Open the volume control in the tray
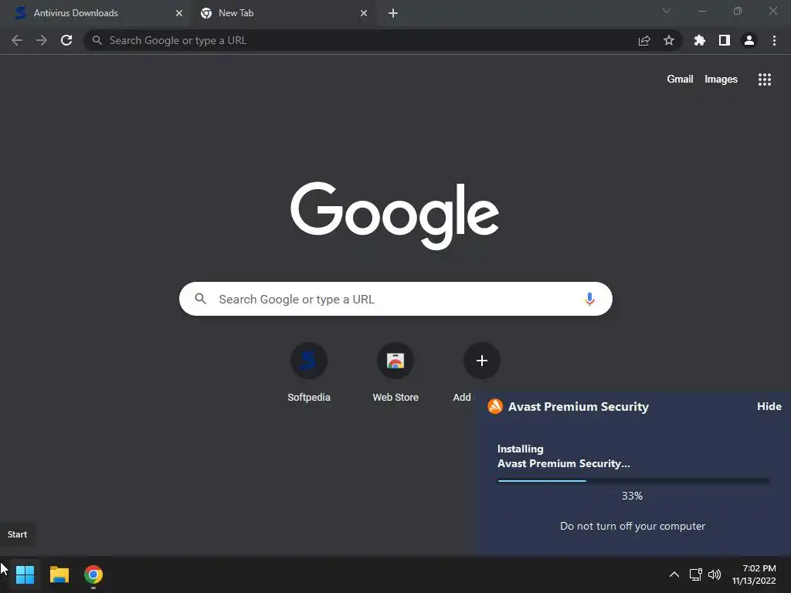Screen dimensions: 791x593 [x=715, y=574]
